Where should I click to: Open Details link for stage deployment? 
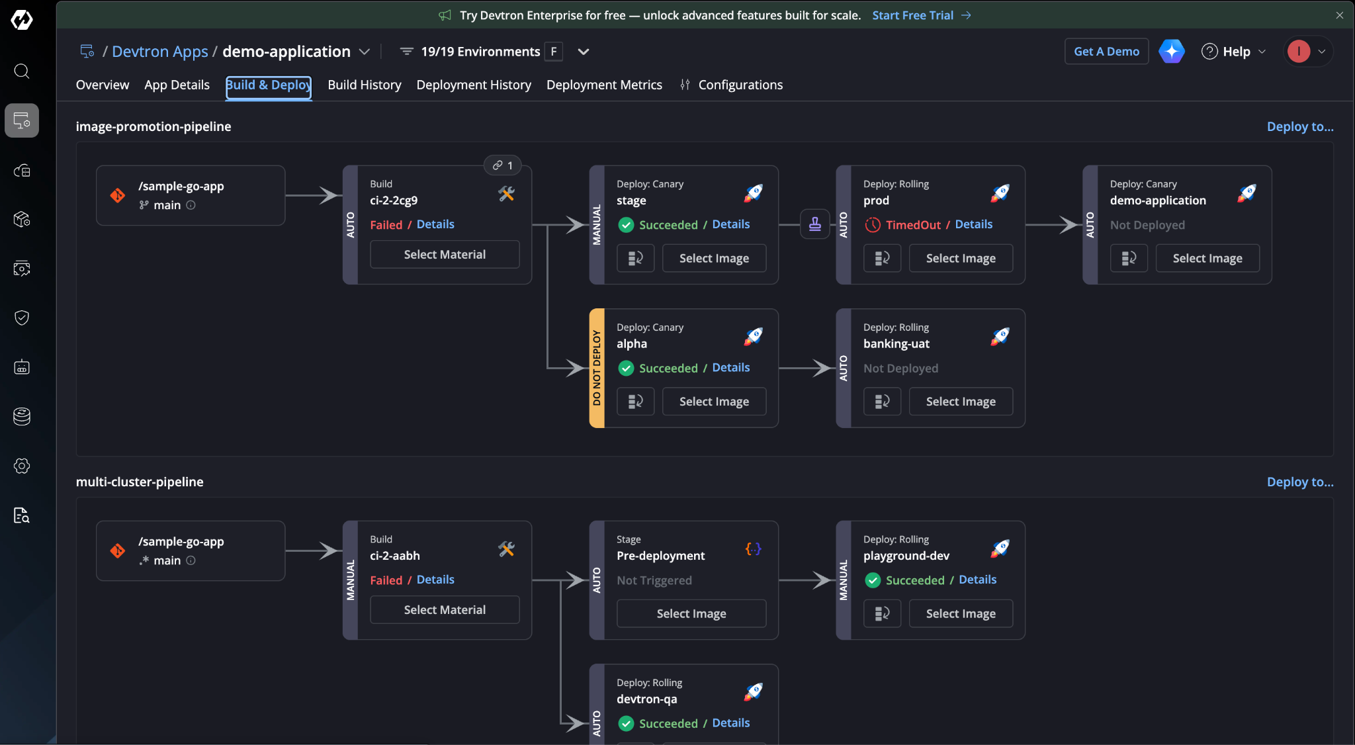pyautogui.click(x=731, y=224)
